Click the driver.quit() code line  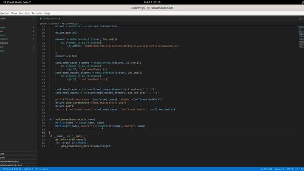[x=65, y=106]
